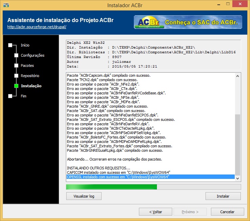250x221 pixels.
Task: Select the 'INSTALANDO OUTROS REQUISITOS...' log line
Action: [x=150, y=168]
